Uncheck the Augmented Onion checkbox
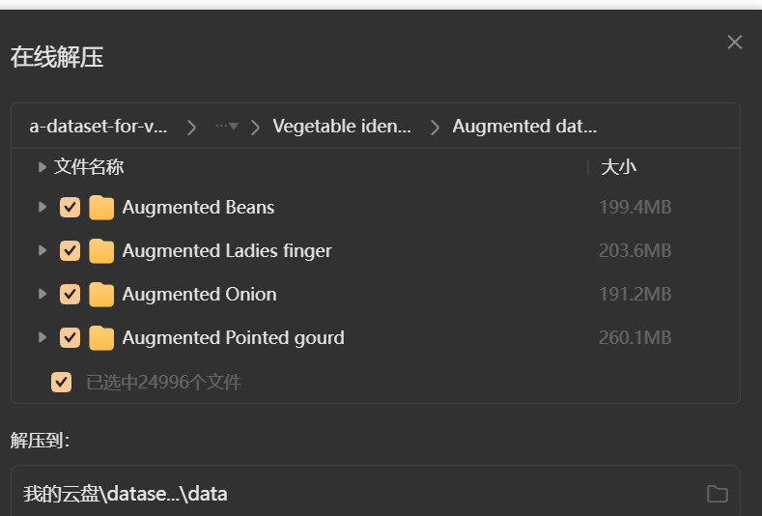Viewport: 762px width, 516px height. click(x=70, y=295)
